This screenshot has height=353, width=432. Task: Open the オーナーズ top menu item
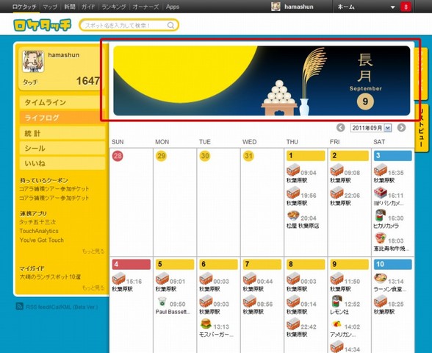(x=145, y=7)
